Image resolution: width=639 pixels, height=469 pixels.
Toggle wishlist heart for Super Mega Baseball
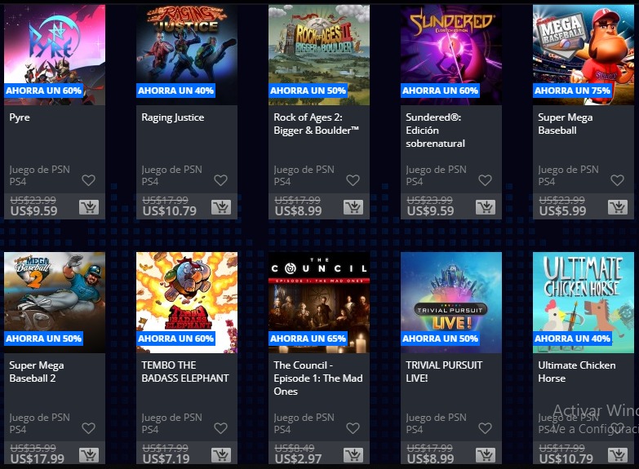[x=617, y=180]
